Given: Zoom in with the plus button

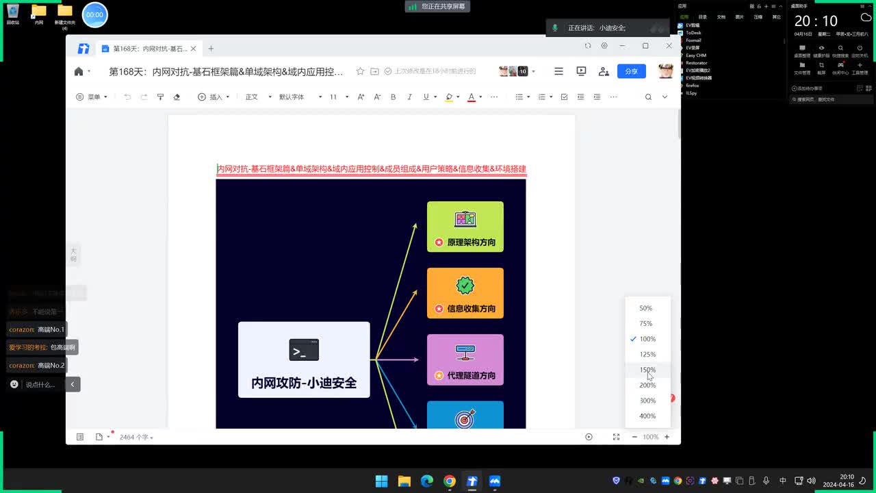Looking at the screenshot, I should (x=667, y=437).
